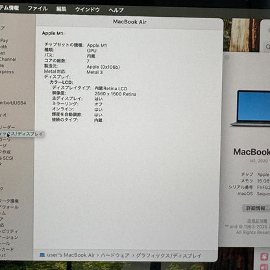The width and height of the screenshot is (270, 270).
Task: Click the コアの総数 value 7
Action: click(88, 61)
